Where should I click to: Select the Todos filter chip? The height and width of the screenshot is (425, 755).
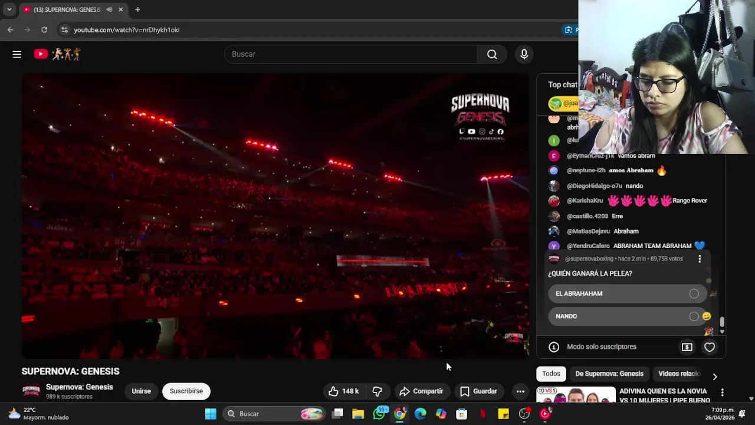(551, 374)
